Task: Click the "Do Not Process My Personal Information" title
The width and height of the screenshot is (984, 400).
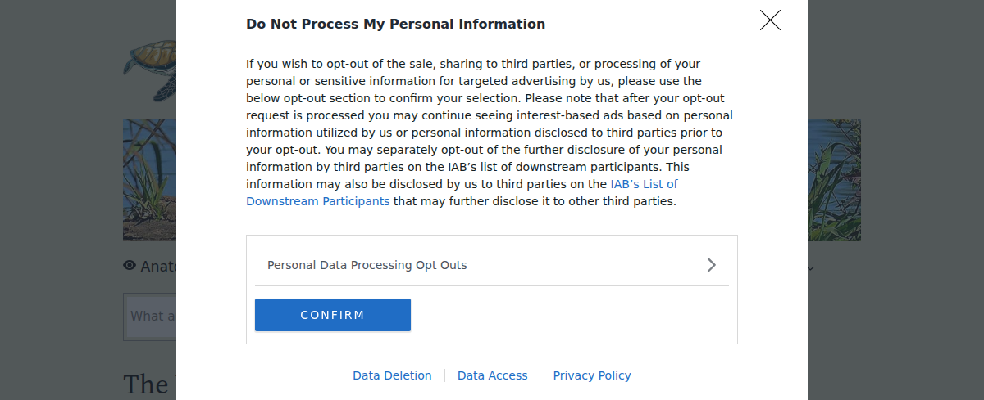Action: (x=395, y=25)
